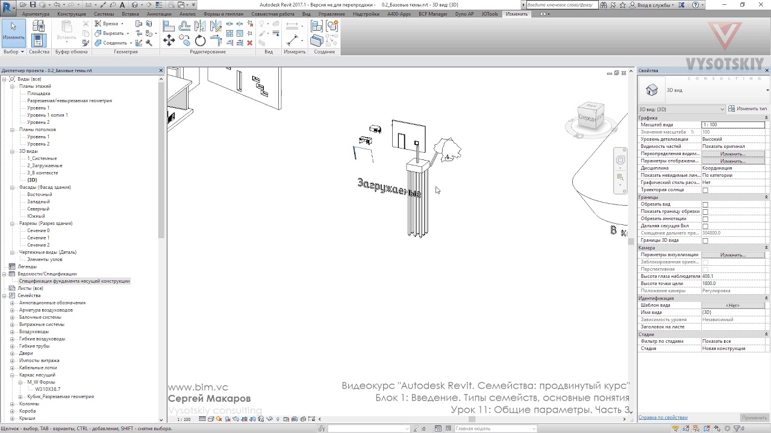Collapse the 'Фасады (Фасад здания)' tree node

tap(12, 188)
